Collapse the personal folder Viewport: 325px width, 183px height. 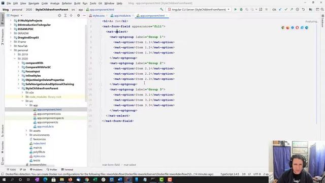(x=11, y=50)
